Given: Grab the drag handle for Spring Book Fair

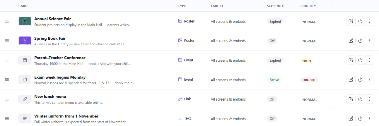Looking at the screenshot, I should point(7,41).
